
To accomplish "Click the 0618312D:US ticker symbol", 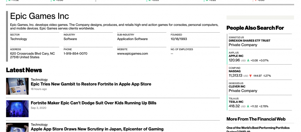I will 236,83.
